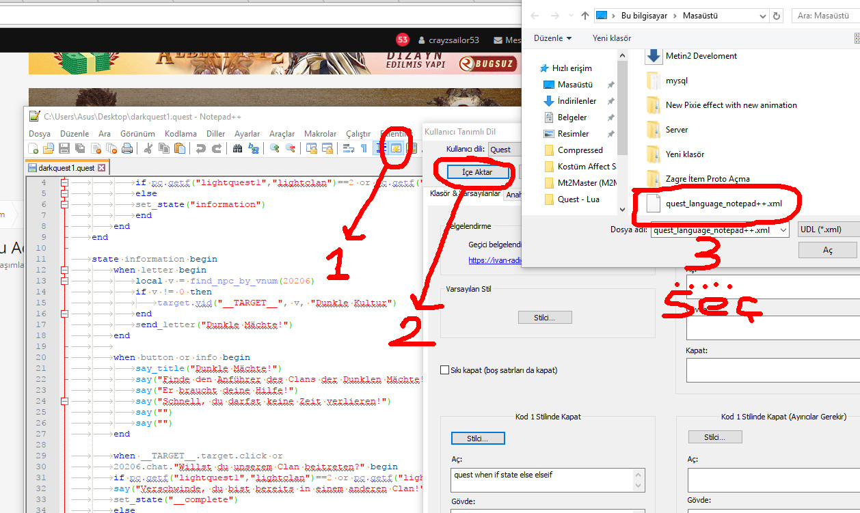Viewport: 860px width, 513px height.
Task: Collapse the fold marker on line 4
Action: tap(64, 182)
